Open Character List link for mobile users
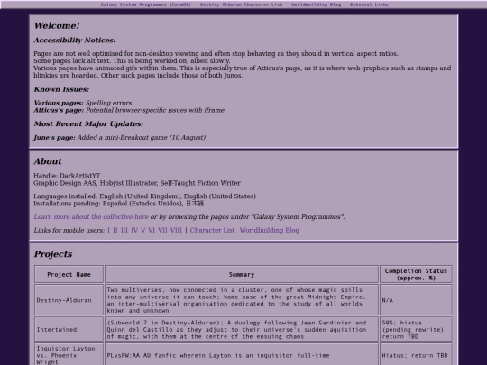The image size is (487, 365). coord(212,231)
